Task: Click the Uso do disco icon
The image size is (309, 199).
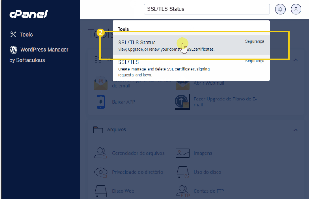Action: [x=182, y=172]
